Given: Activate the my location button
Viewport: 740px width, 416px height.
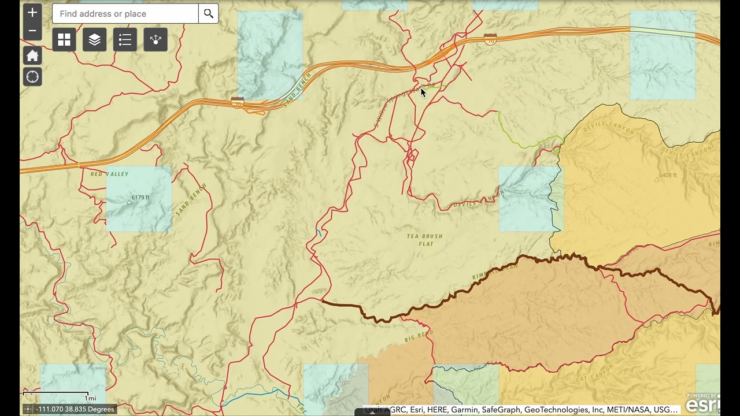Looking at the screenshot, I should tap(32, 76).
